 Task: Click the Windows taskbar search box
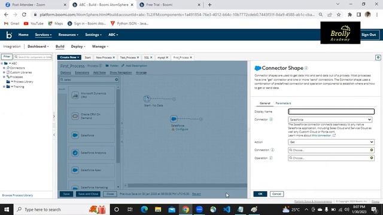point(61,210)
